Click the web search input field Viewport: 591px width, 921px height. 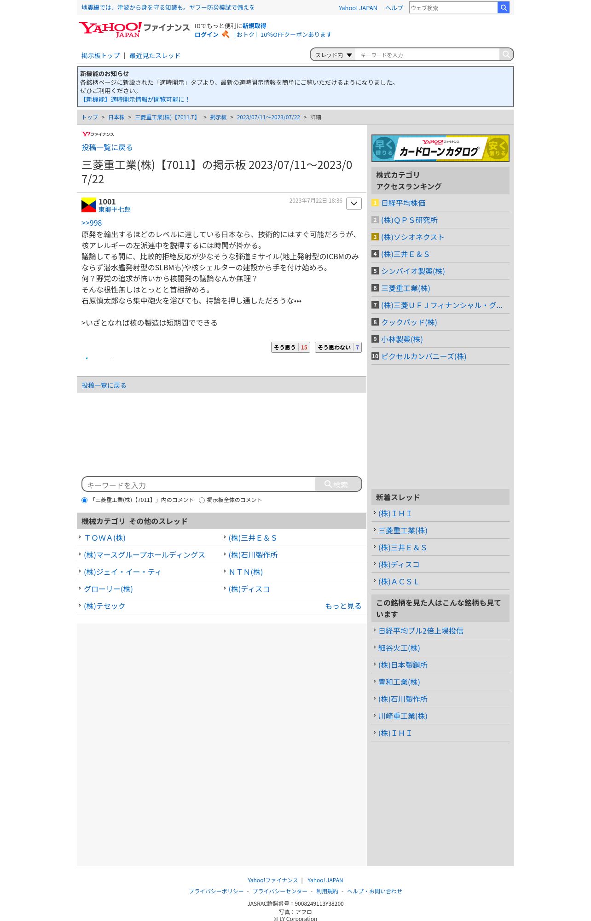453,7
